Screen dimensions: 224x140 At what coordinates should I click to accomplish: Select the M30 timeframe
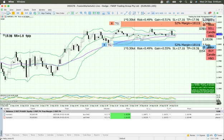[161, 13]
